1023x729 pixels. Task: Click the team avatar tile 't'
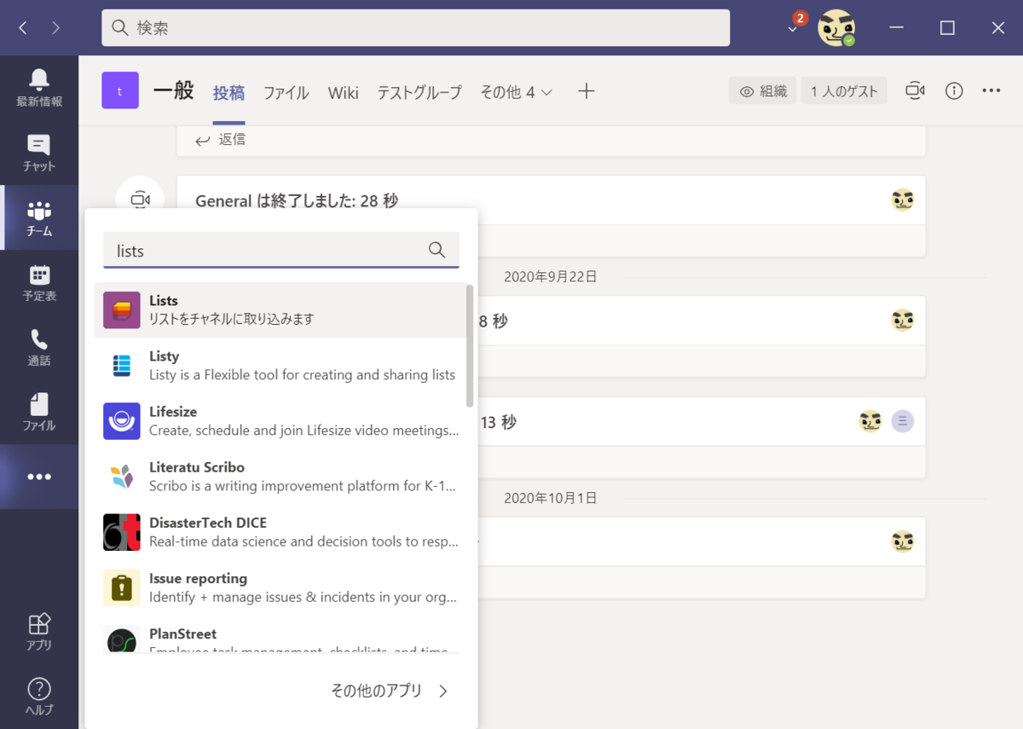pyautogui.click(x=120, y=90)
